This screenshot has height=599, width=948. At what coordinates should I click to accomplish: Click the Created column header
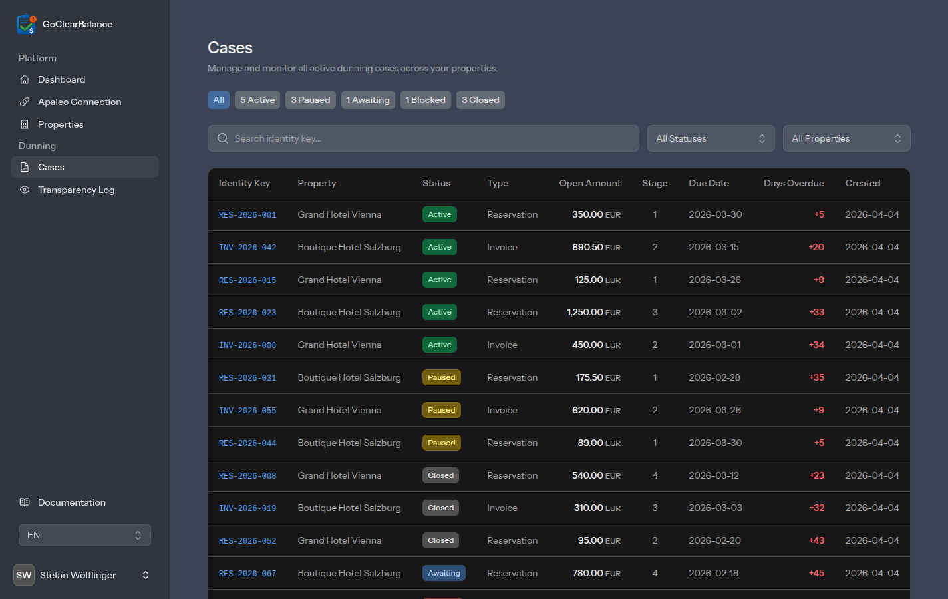[x=863, y=183]
